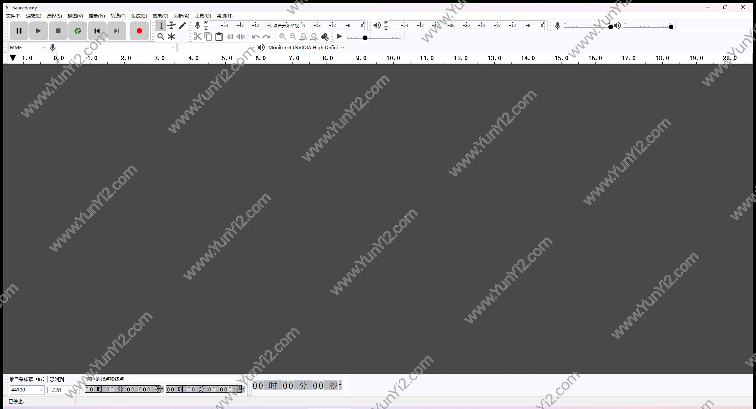Open the selection start time format arrow

click(x=162, y=388)
